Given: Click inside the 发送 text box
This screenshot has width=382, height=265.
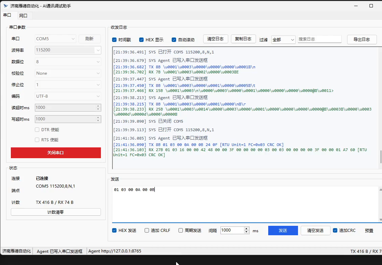Looking at the screenshot, I should coord(245,204).
